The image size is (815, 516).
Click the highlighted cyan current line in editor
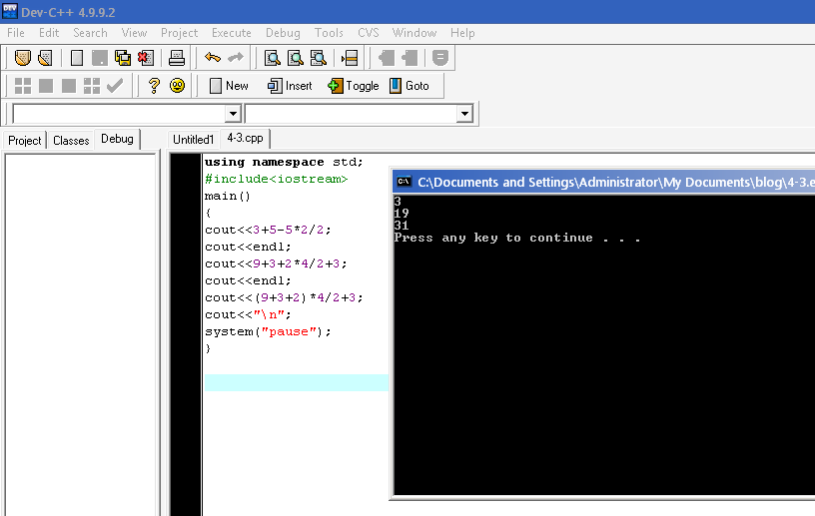[x=297, y=382]
